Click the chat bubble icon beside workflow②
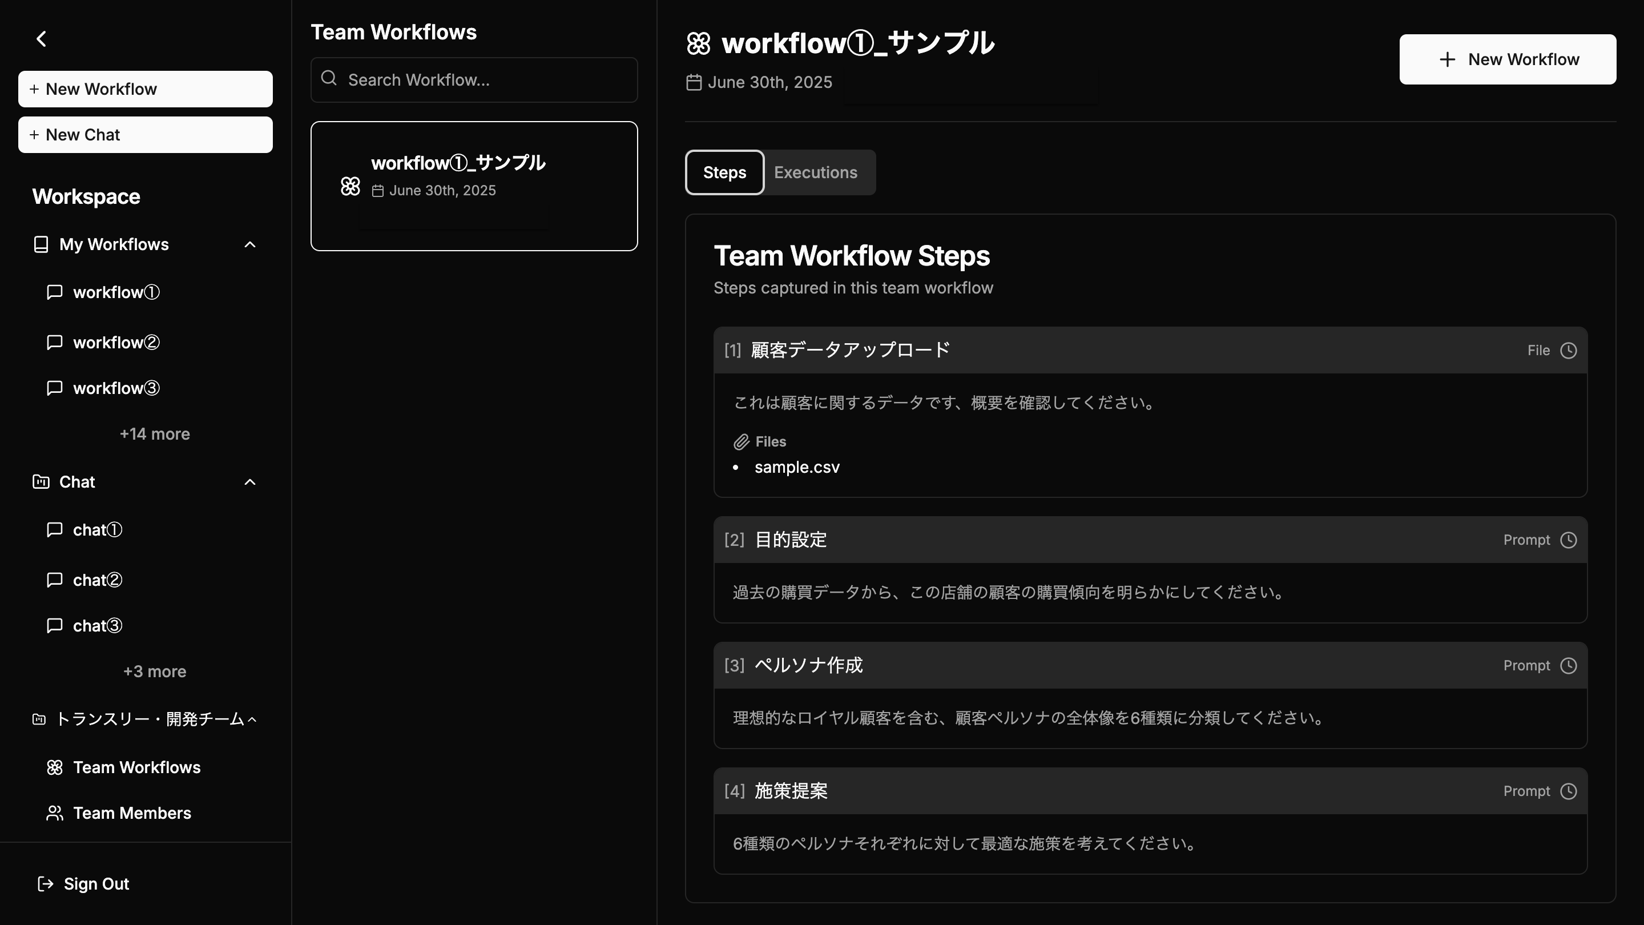 coord(55,342)
